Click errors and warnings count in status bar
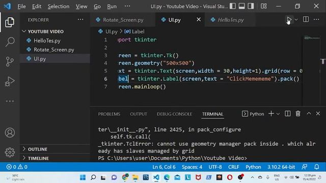This screenshot has height=183, width=326. (17, 167)
